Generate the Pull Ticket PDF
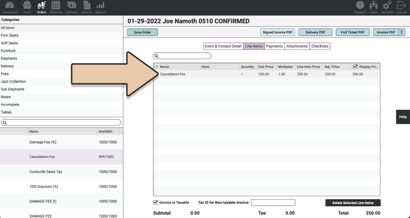The image size is (410, 218). point(353,32)
